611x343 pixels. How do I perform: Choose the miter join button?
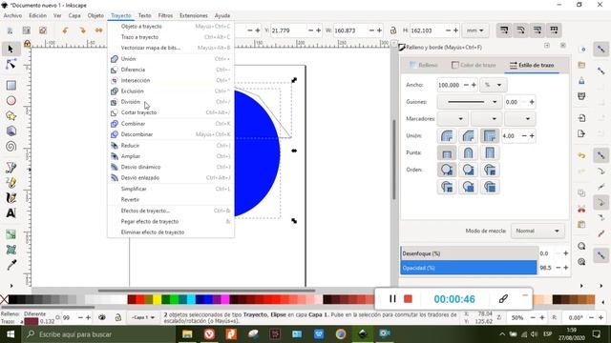tap(490, 135)
